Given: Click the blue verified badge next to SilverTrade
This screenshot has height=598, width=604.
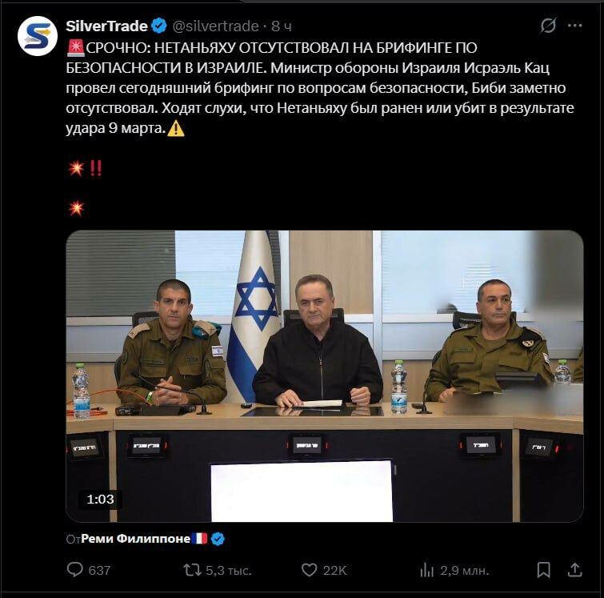Looking at the screenshot, I should [159, 26].
